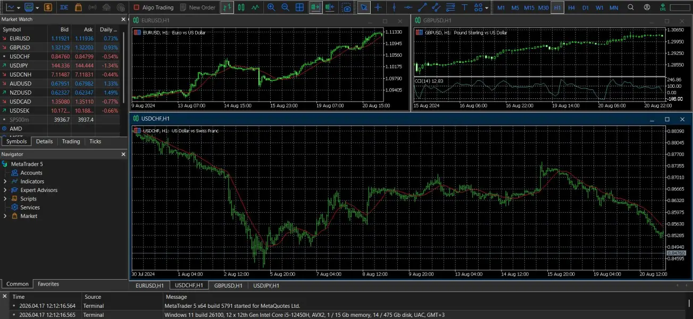Switch chart to bar chart display
The image size is (693, 319).
[227, 7]
